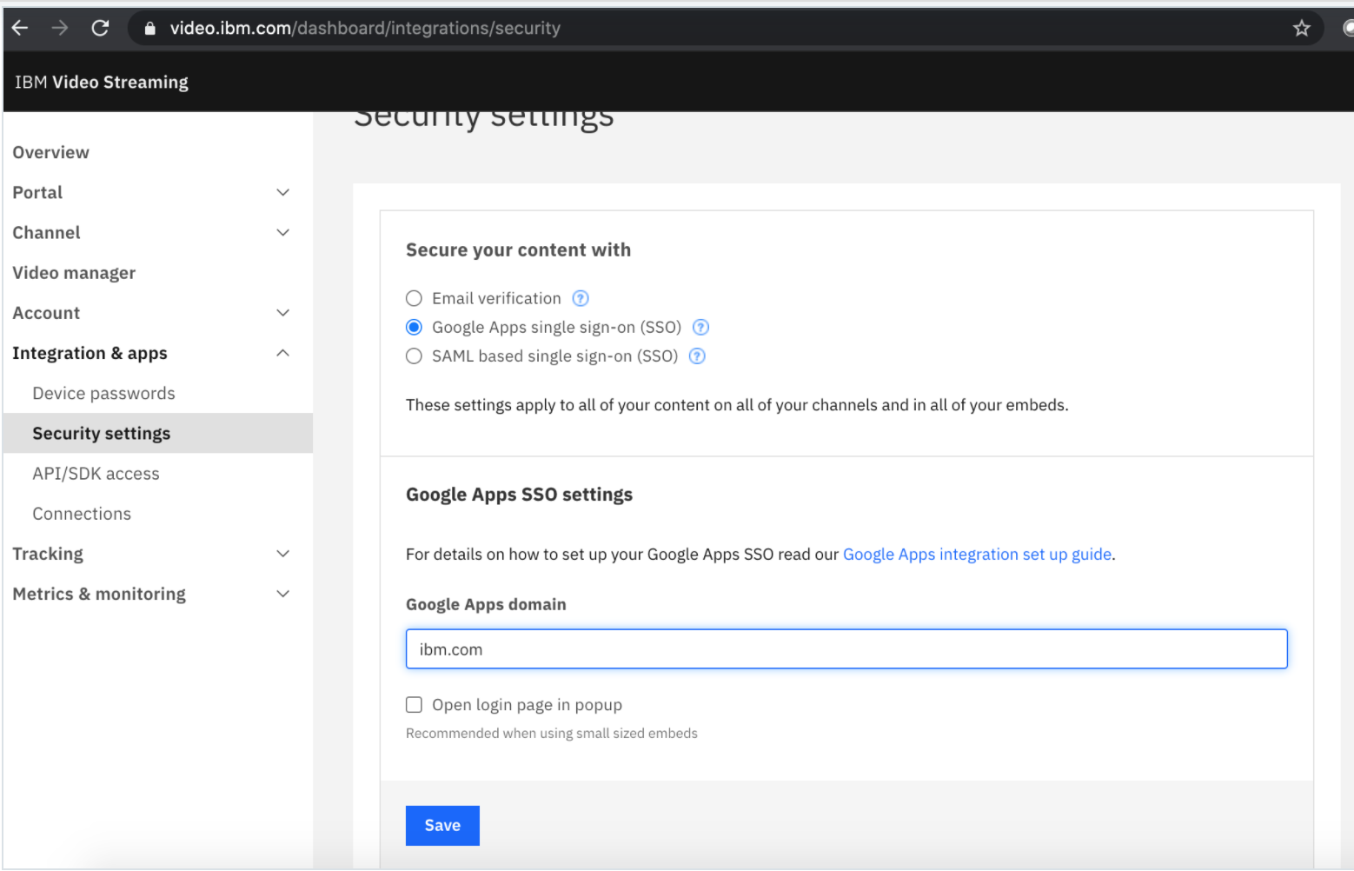Click IBM Video Streaming header logo

click(101, 82)
